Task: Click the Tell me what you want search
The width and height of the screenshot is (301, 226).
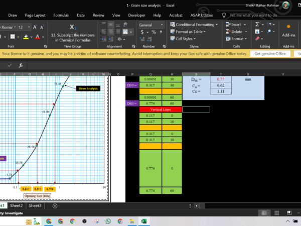Action: (253, 15)
